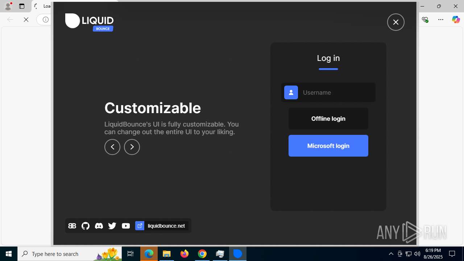Open the Twitter profile icon
464x261 pixels.
112,226
